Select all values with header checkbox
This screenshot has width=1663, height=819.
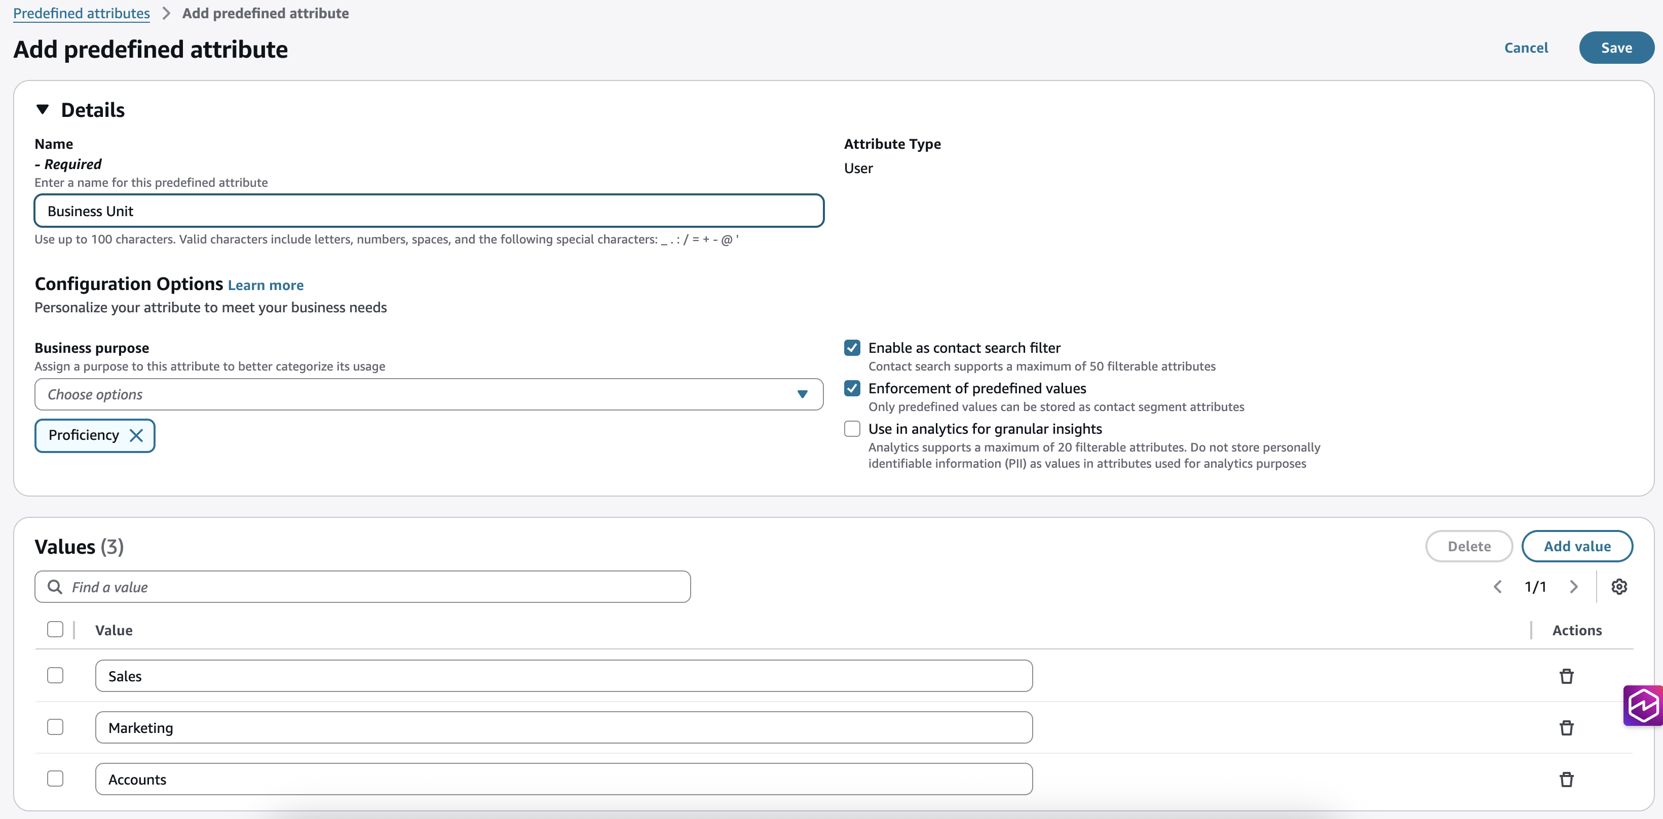(x=56, y=629)
